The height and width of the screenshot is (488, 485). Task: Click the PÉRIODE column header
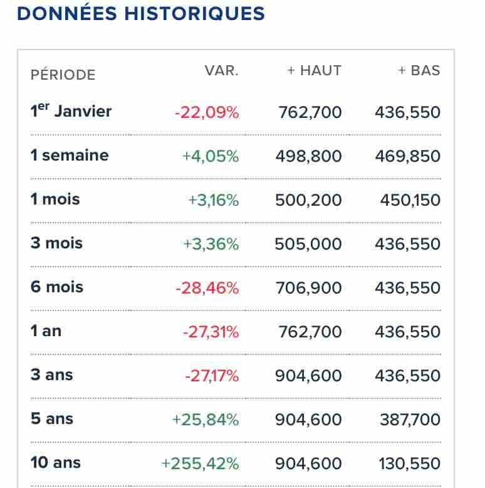[63, 75]
